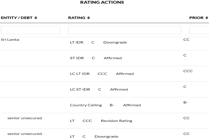Viewport: 209px width, 139px height.
Task: Click the RATING column filter field
Action: point(124,30)
